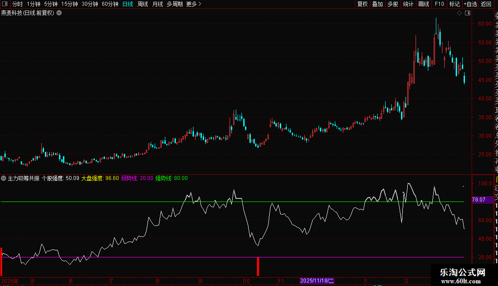Image resolution: width=498 pixels, height=286 pixels.
Task: Click the 2025/11/18/二 date marker
Action: [x=317, y=281]
